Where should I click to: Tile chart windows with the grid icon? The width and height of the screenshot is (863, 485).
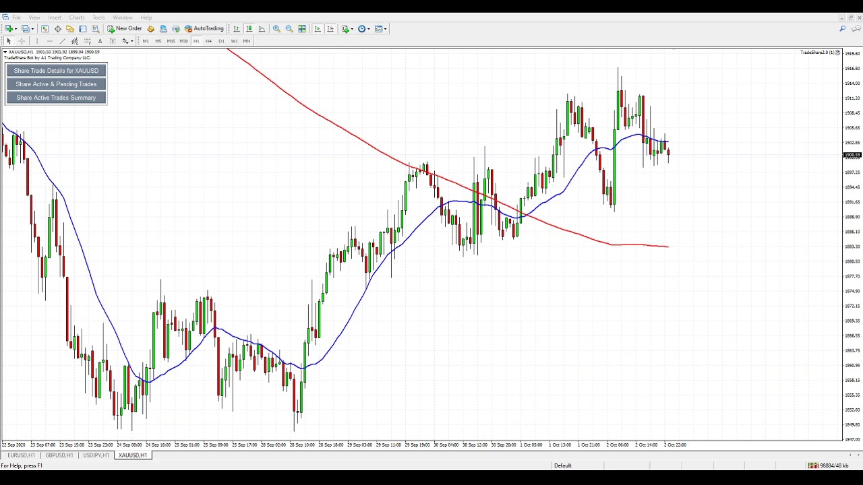tap(302, 28)
